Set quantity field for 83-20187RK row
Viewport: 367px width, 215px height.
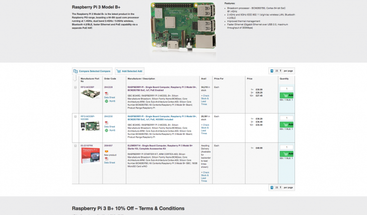pyautogui.click(x=286, y=147)
